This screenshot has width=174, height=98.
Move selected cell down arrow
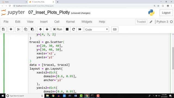click(47, 29)
